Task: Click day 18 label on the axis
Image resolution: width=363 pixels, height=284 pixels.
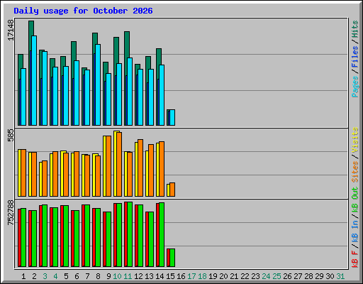Action: click(x=202, y=276)
